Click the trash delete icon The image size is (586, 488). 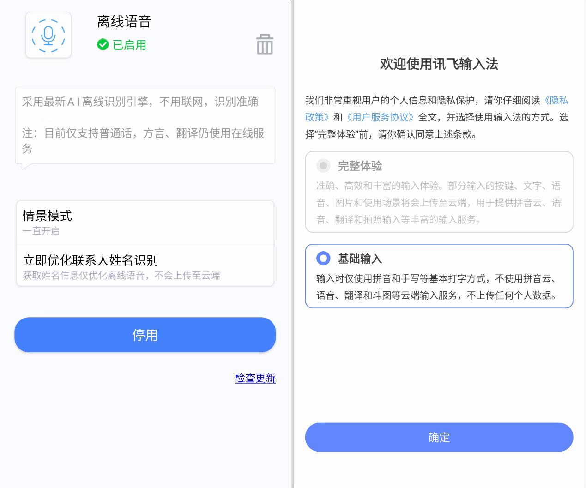coord(264,45)
